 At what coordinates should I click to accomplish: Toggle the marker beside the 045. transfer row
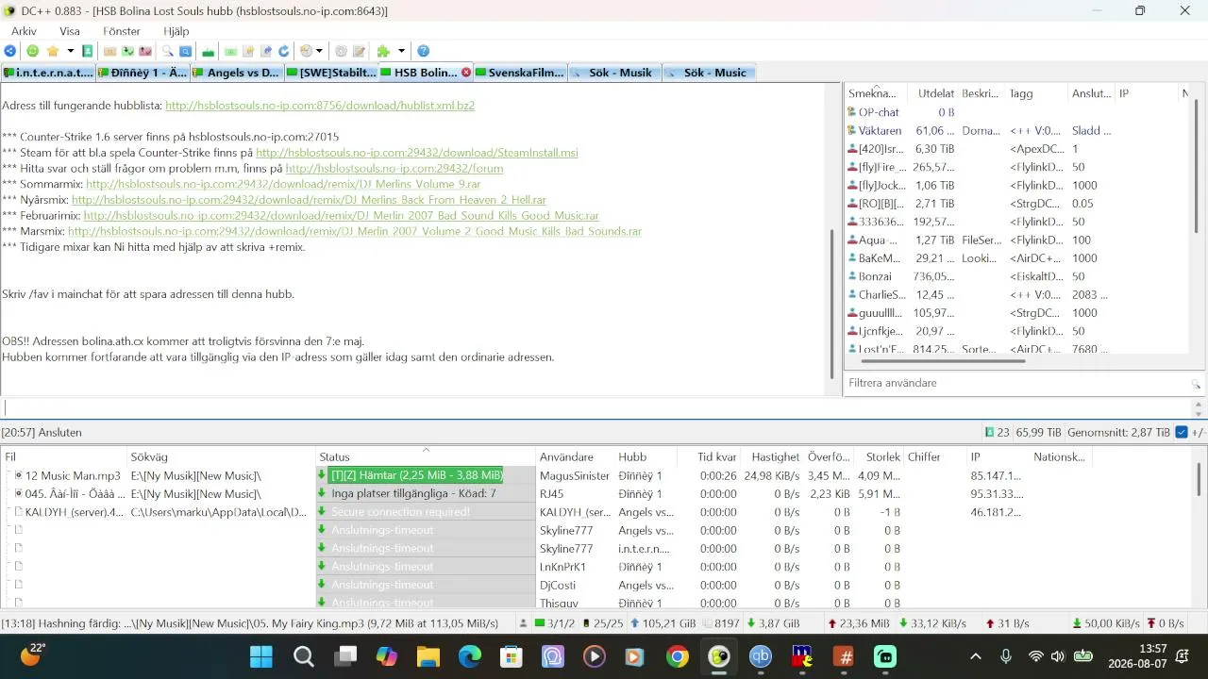18,494
